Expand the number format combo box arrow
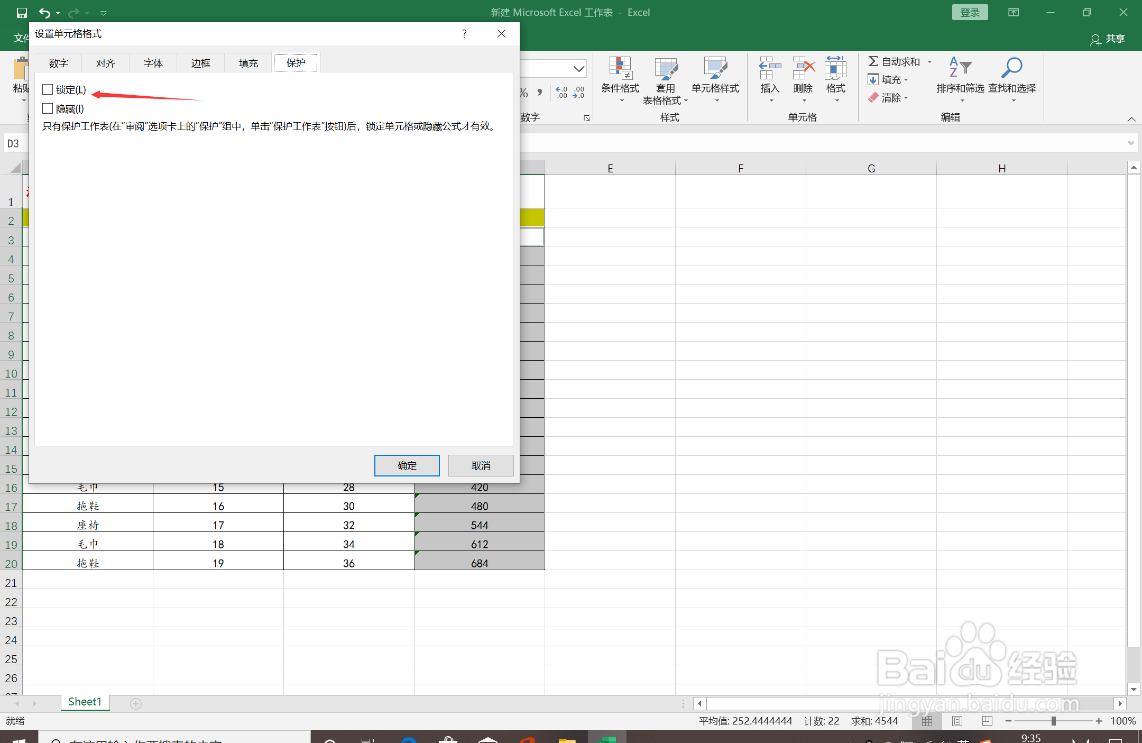Image resolution: width=1142 pixels, height=743 pixels. [x=579, y=69]
